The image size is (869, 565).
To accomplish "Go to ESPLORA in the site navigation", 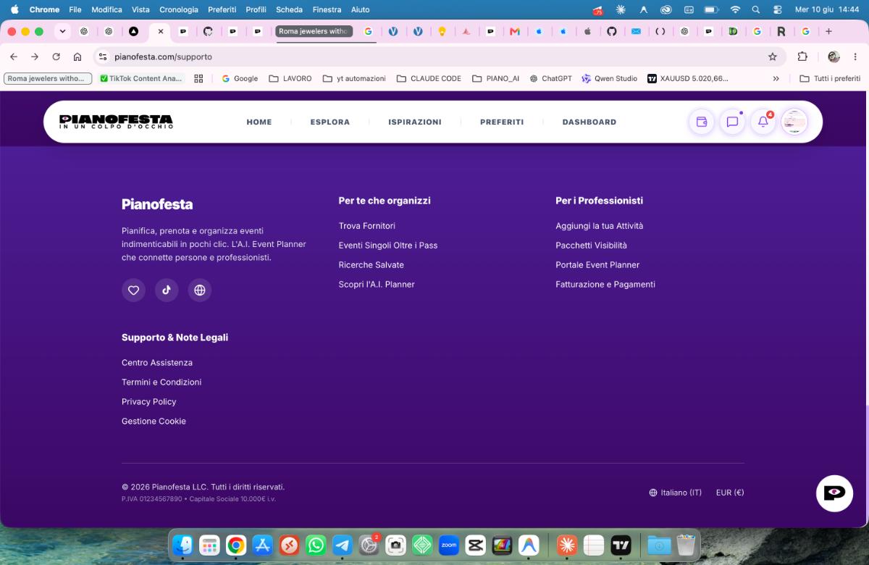I will pyautogui.click(x=330, y=122).
